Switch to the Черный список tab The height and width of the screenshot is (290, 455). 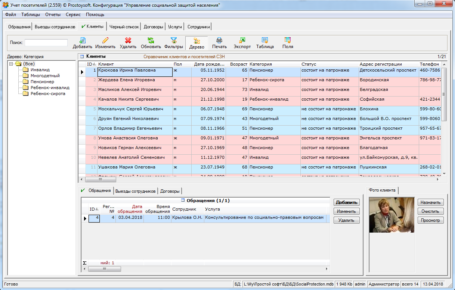point(125,27)
